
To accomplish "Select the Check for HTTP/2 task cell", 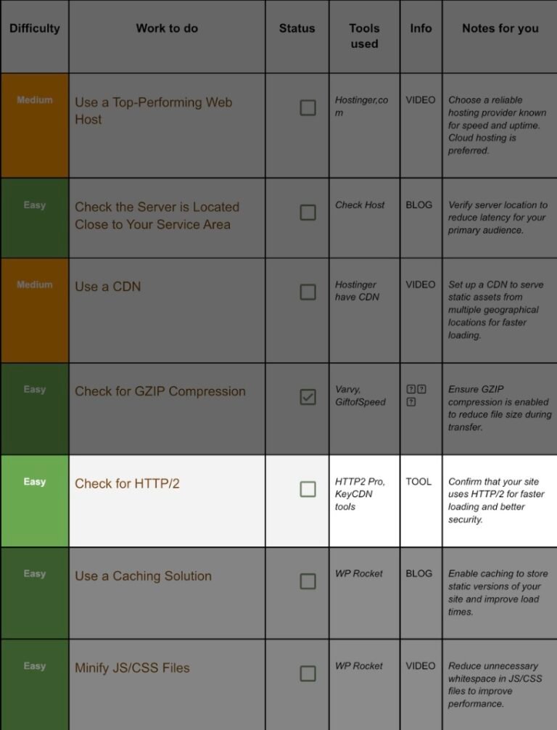I will pyautogui.click(x=167, y=501).
